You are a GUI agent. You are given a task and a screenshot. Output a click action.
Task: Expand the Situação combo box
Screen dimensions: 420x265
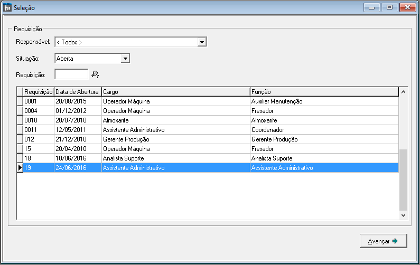[x=125, y=59]
